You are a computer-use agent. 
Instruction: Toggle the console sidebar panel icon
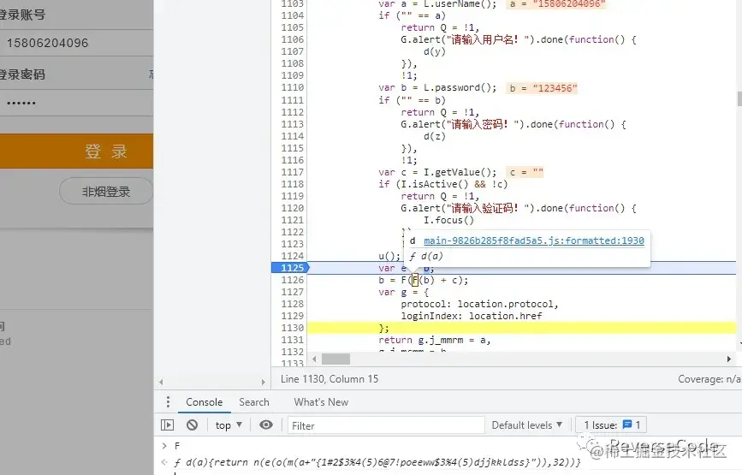click(167, 425)
